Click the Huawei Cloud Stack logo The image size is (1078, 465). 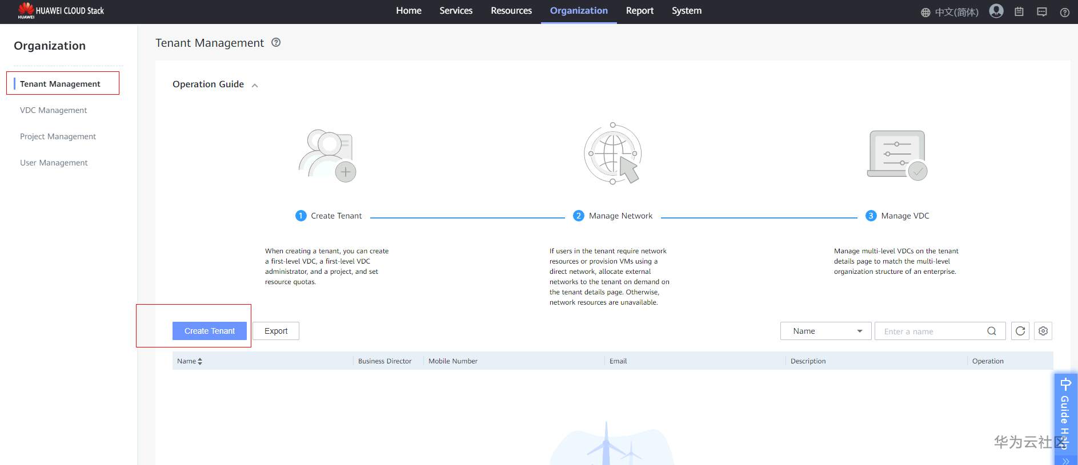[61, 10]
